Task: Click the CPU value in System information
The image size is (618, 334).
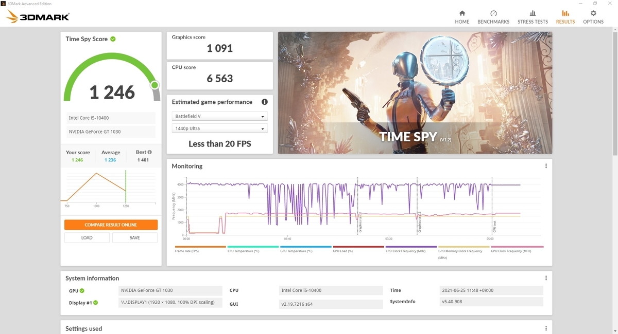Action: click(x=331, y=290)
